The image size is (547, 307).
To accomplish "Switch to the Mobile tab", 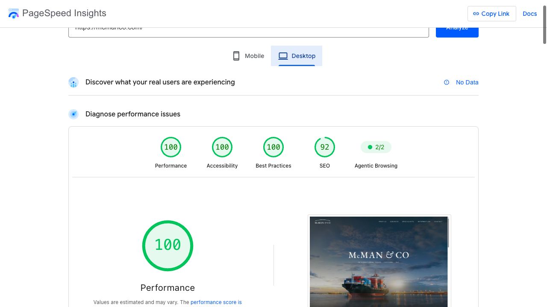I will [x=248, y=56].
